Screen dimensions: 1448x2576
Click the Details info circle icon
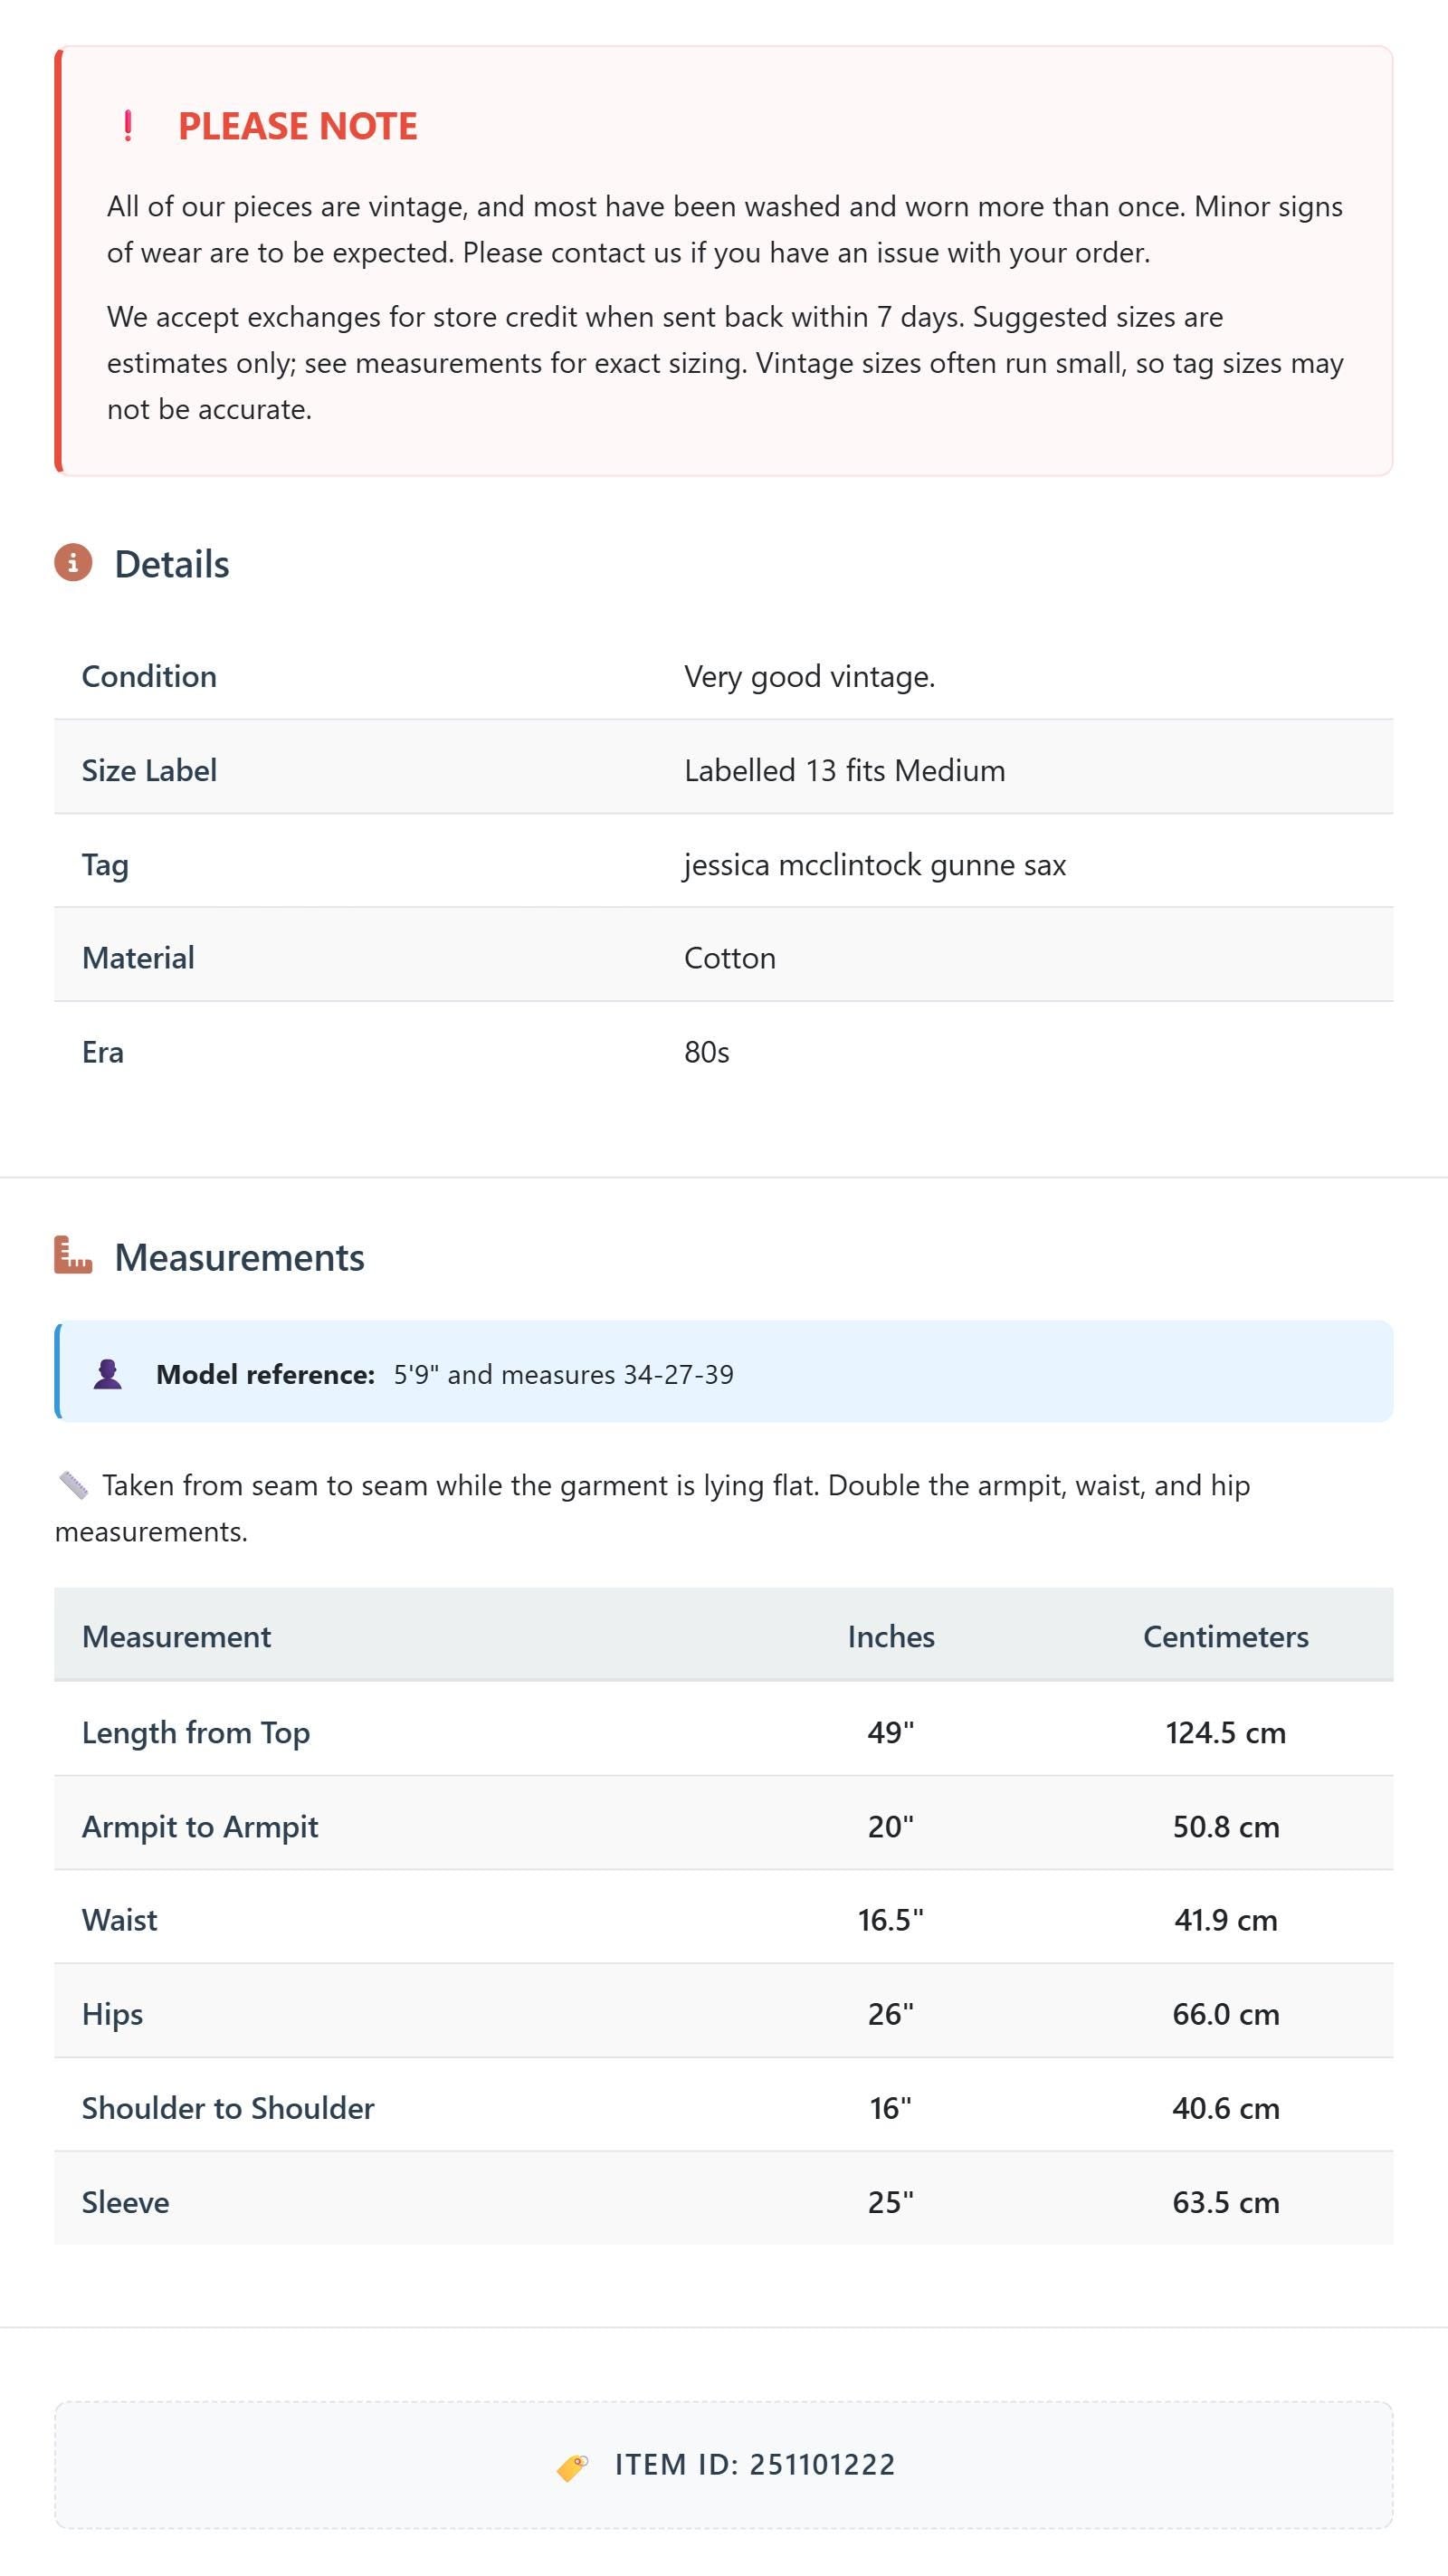coord(73,563)
